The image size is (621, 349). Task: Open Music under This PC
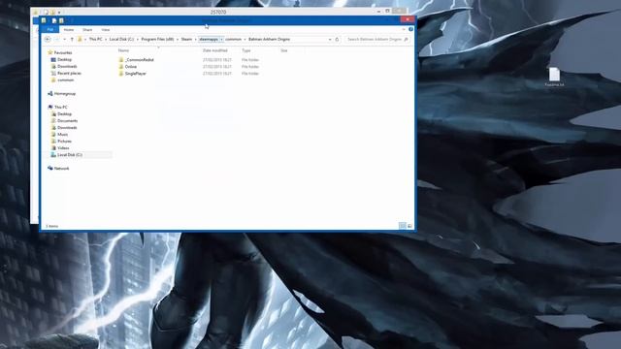[62, 134]
